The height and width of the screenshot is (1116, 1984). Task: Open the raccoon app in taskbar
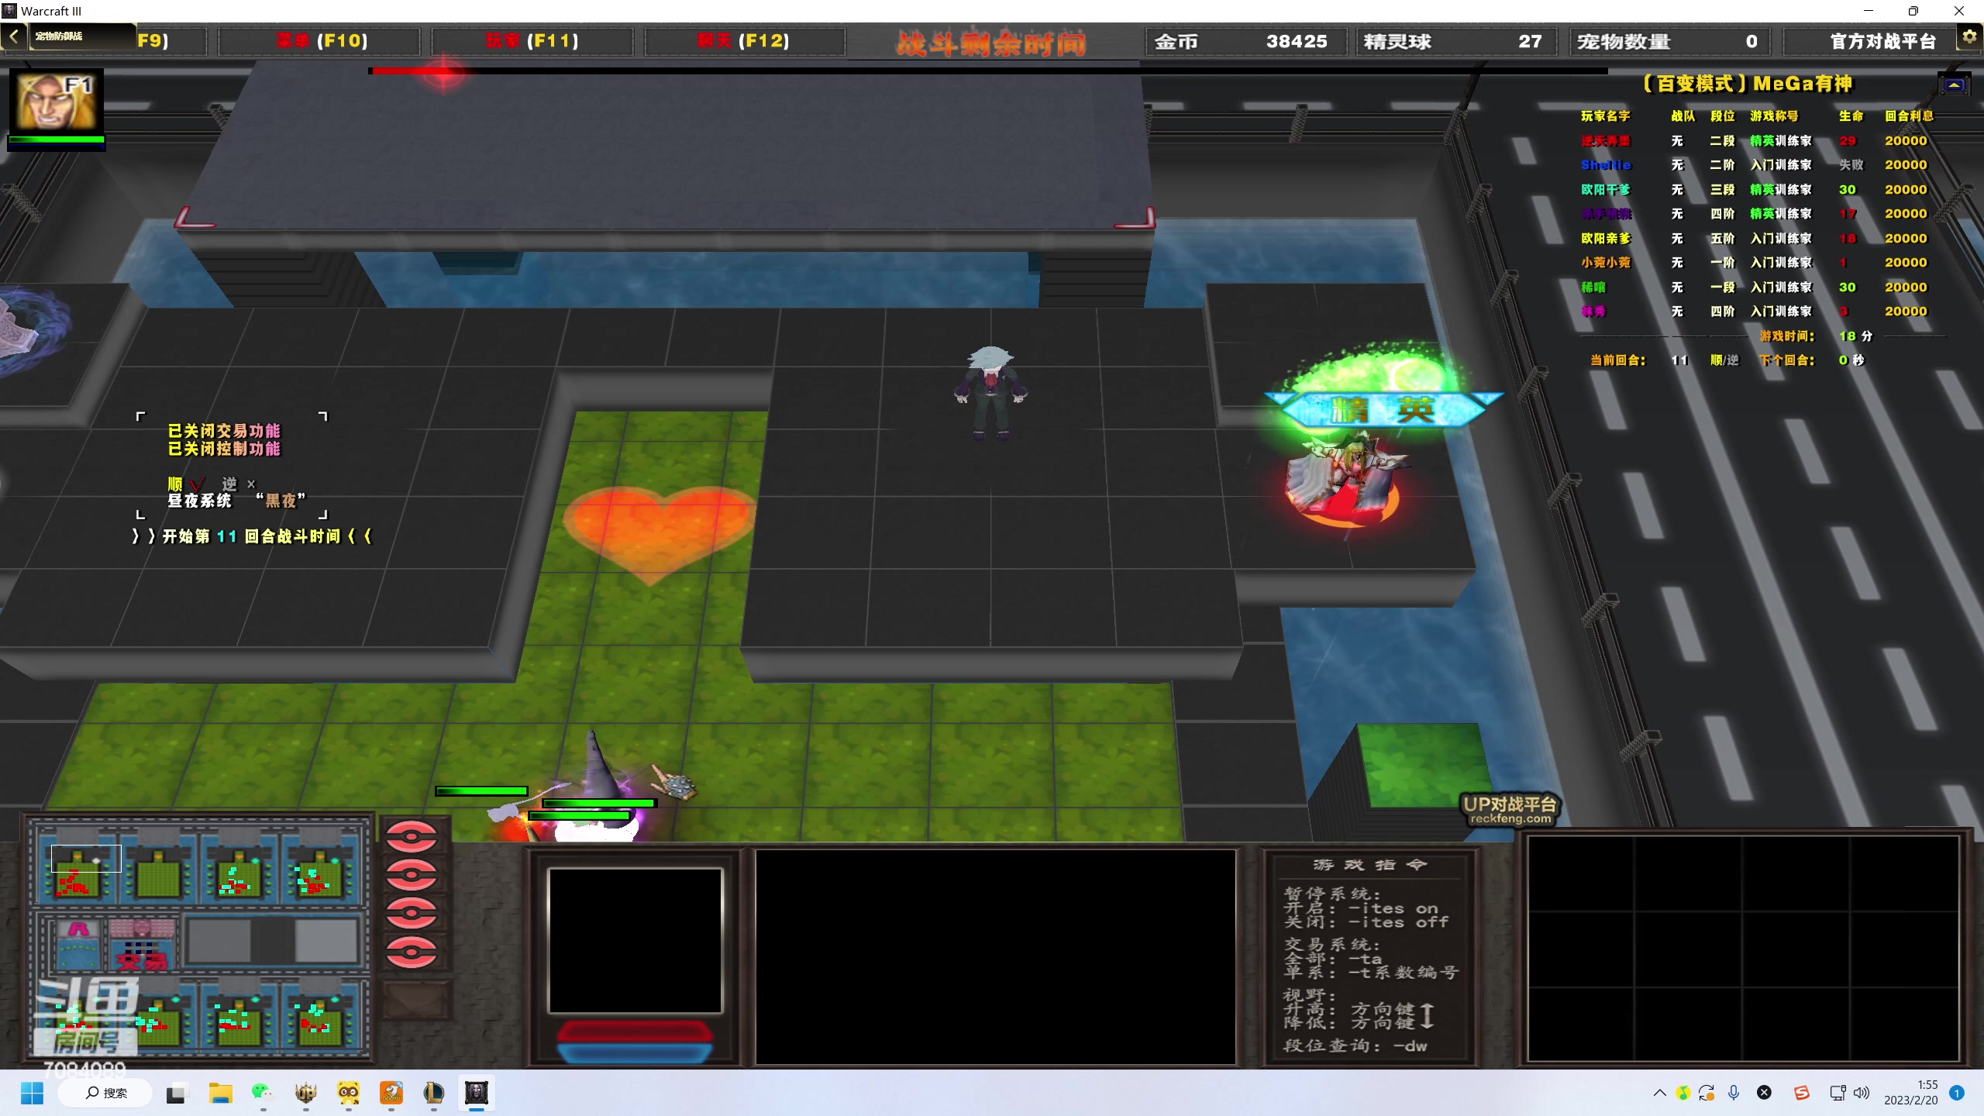click(x=348, y=1093)
